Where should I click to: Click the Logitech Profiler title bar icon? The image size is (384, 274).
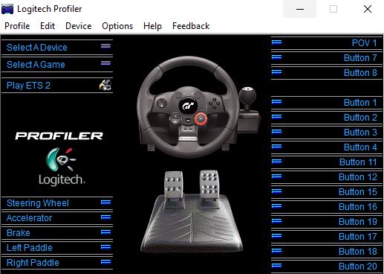point(7,9)
